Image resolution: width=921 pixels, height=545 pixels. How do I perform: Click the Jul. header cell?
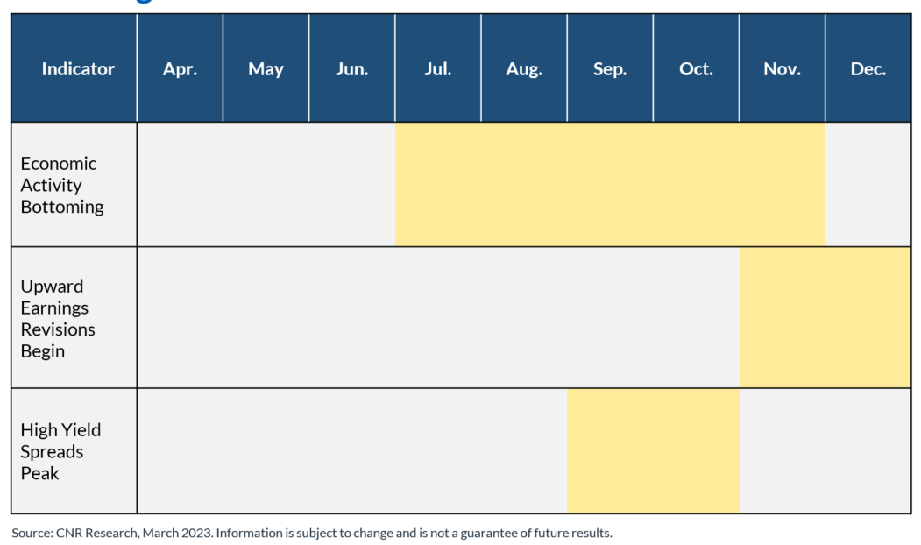click(438, 68)
